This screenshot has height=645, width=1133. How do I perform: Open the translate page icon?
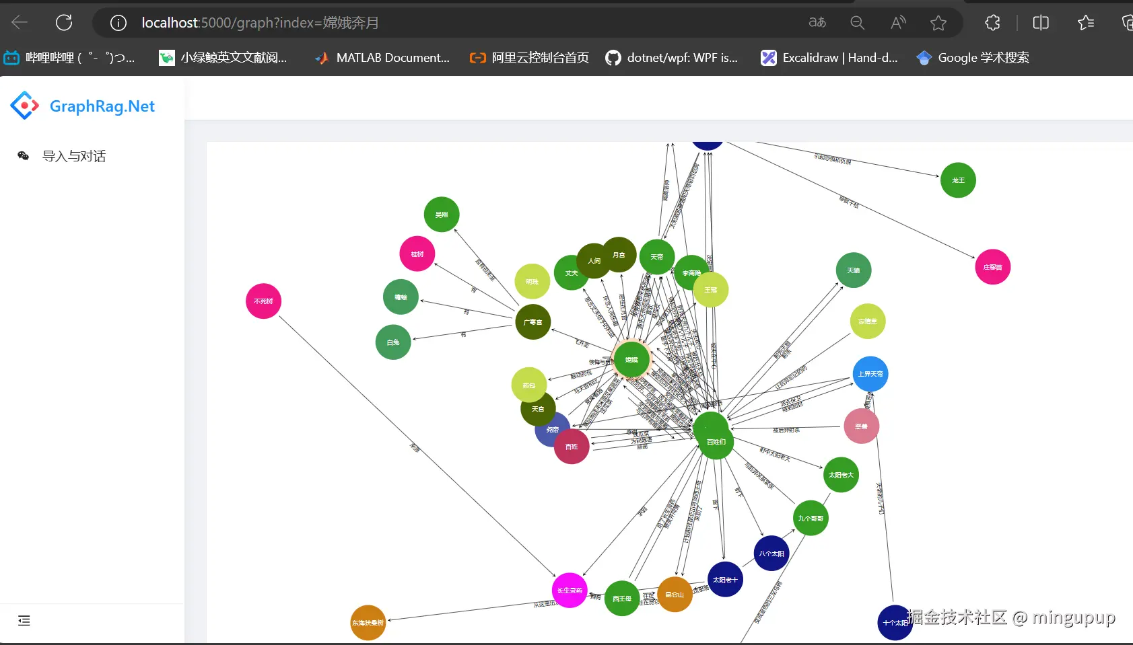817,23
